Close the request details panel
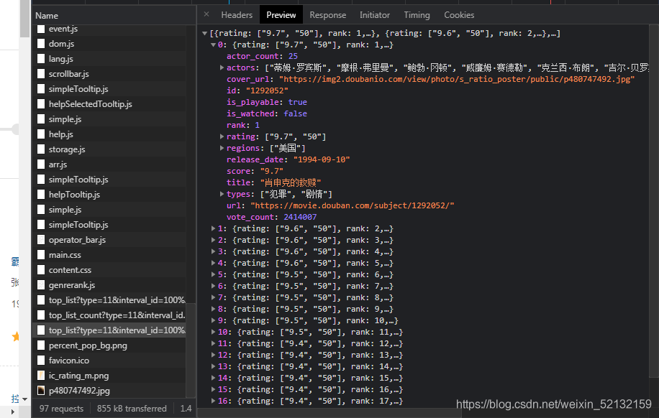 [206, 14]
